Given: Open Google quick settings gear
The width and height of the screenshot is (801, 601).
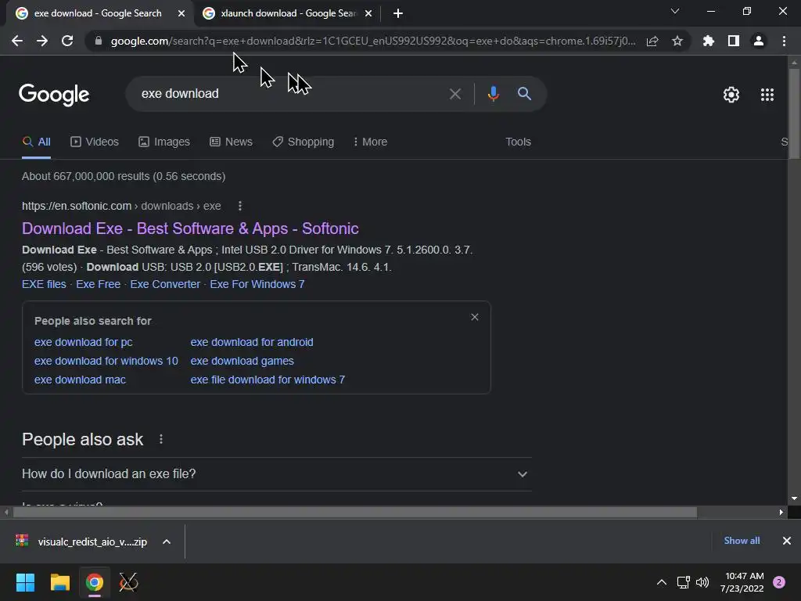Looking at the screenshot, I should click(x=731, y=95).
